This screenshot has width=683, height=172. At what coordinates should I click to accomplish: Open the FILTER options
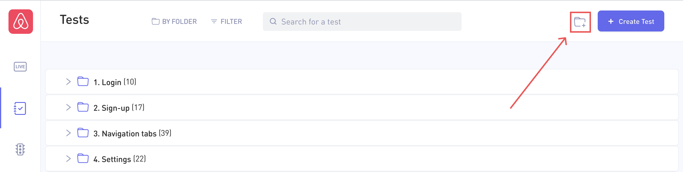point(226,22)
